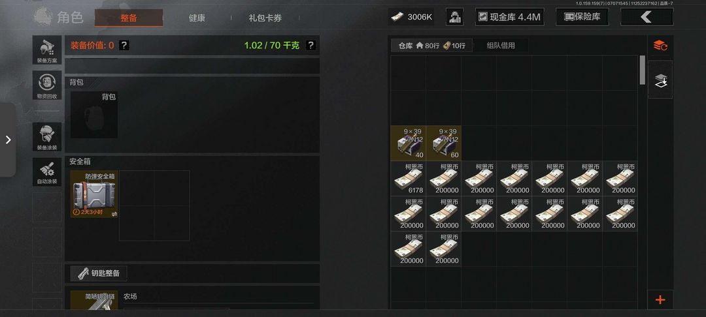Click the question mark beside the 千克 weight

tap(311, 45)
